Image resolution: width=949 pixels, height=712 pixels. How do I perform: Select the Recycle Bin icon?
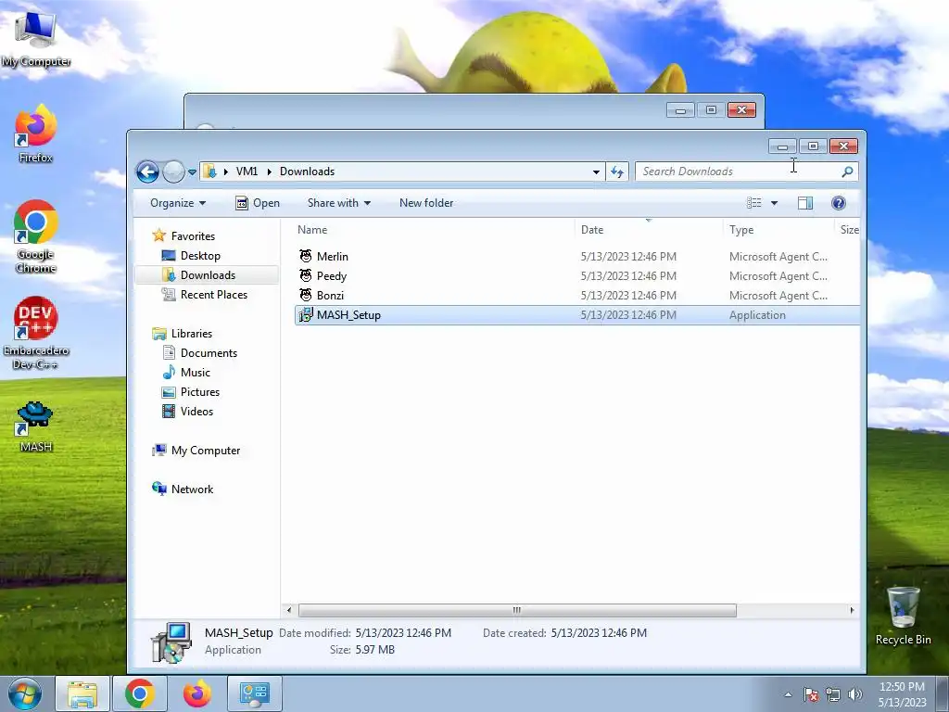tap(903, 615)
